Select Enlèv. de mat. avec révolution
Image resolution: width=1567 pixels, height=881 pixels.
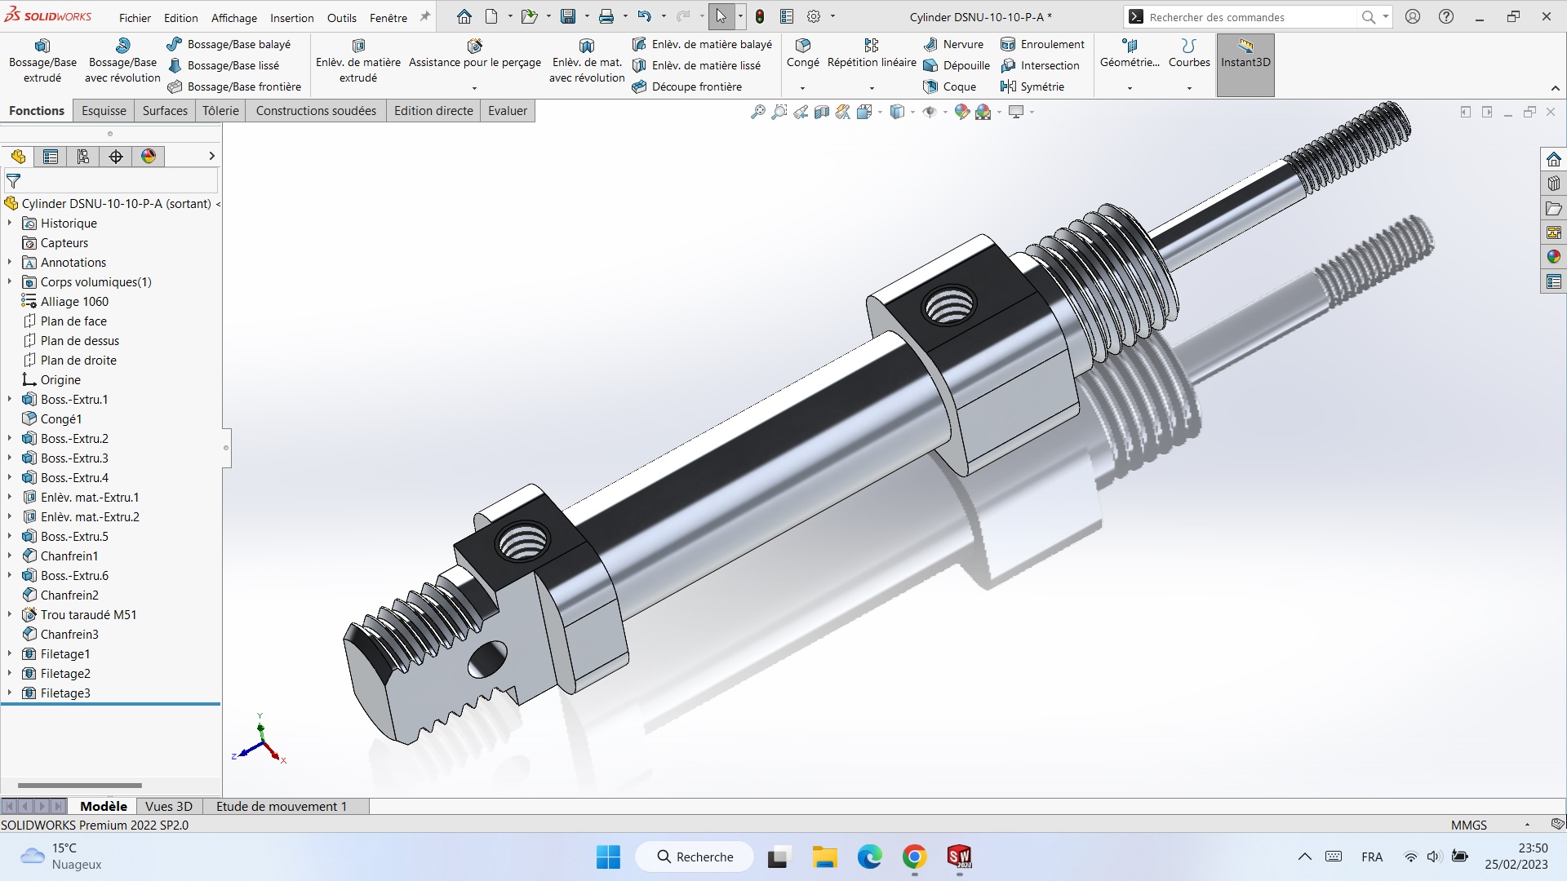point(587,61)
